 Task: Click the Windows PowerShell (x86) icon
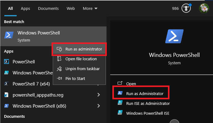click(x=6, y=106)
